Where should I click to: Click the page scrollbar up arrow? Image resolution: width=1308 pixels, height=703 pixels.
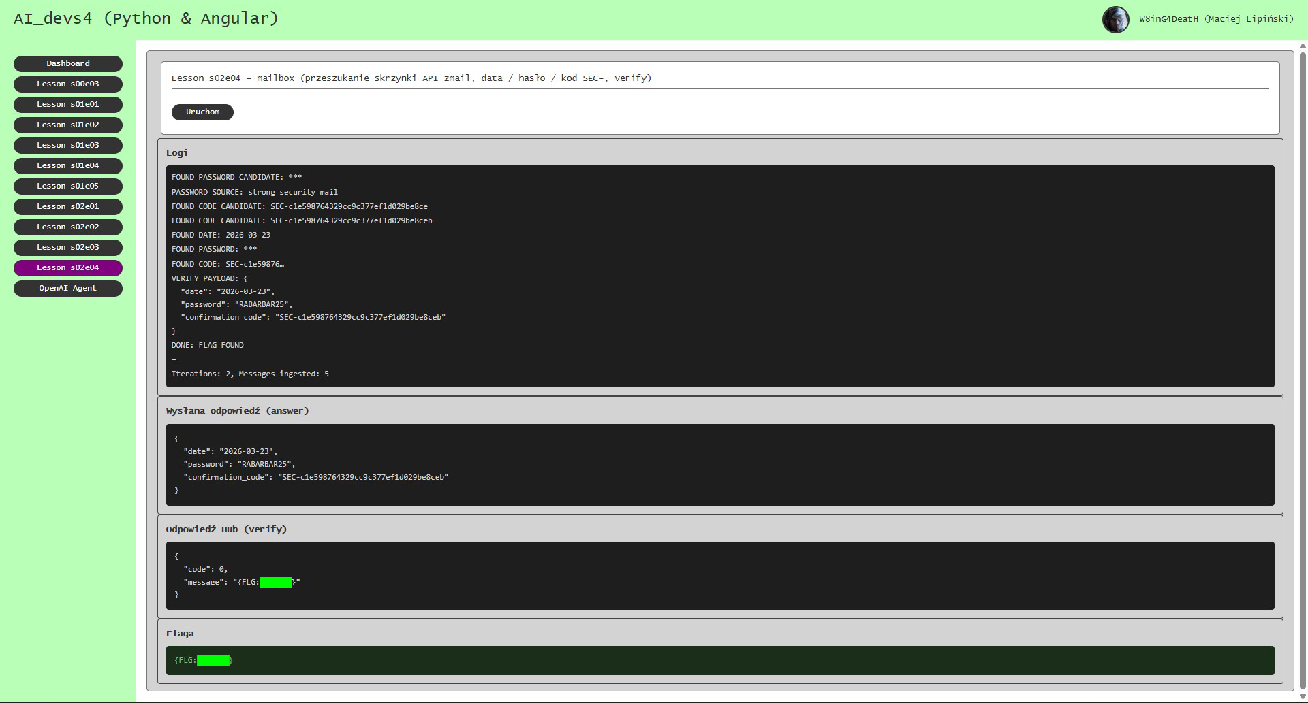(x=1303, y=46)
